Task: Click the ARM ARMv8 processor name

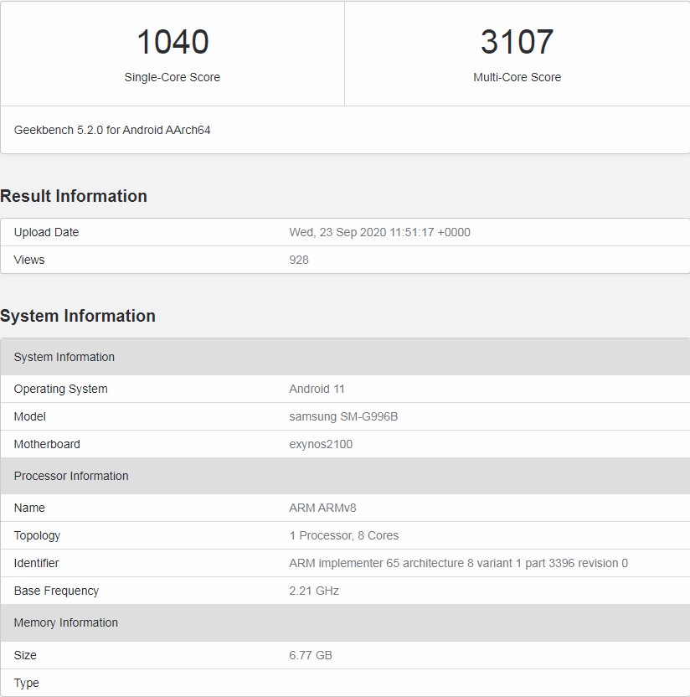Action: click(322, 508)
